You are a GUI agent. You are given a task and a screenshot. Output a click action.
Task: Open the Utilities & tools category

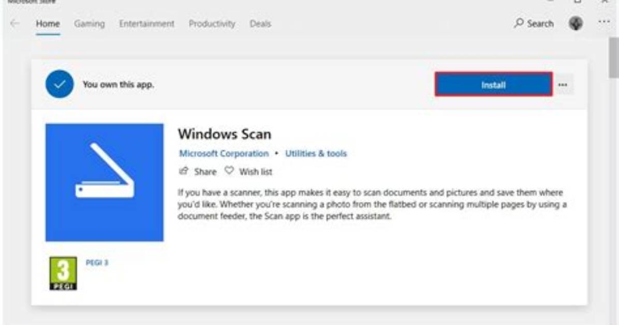coord(316,154)
